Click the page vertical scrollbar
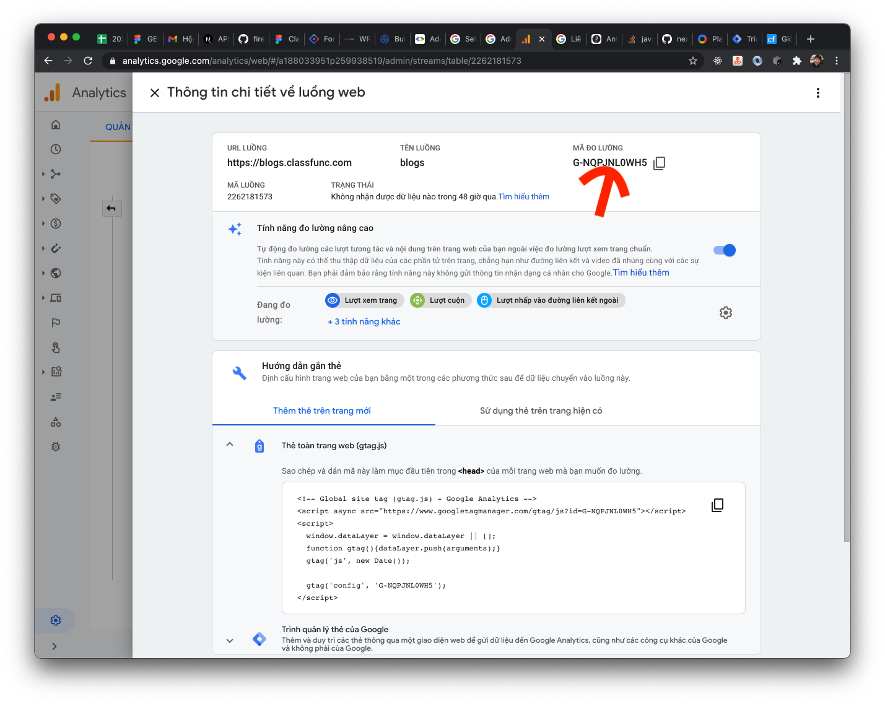Viewport: 885px width, 704px height. (x=847, y=310)
